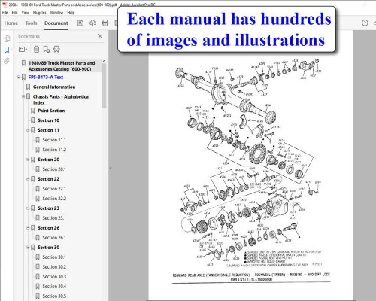
Task: Go to the General Information bookmark
Action: (x=54, y=87)
